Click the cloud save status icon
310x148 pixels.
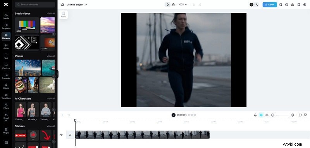pos(63,5)
